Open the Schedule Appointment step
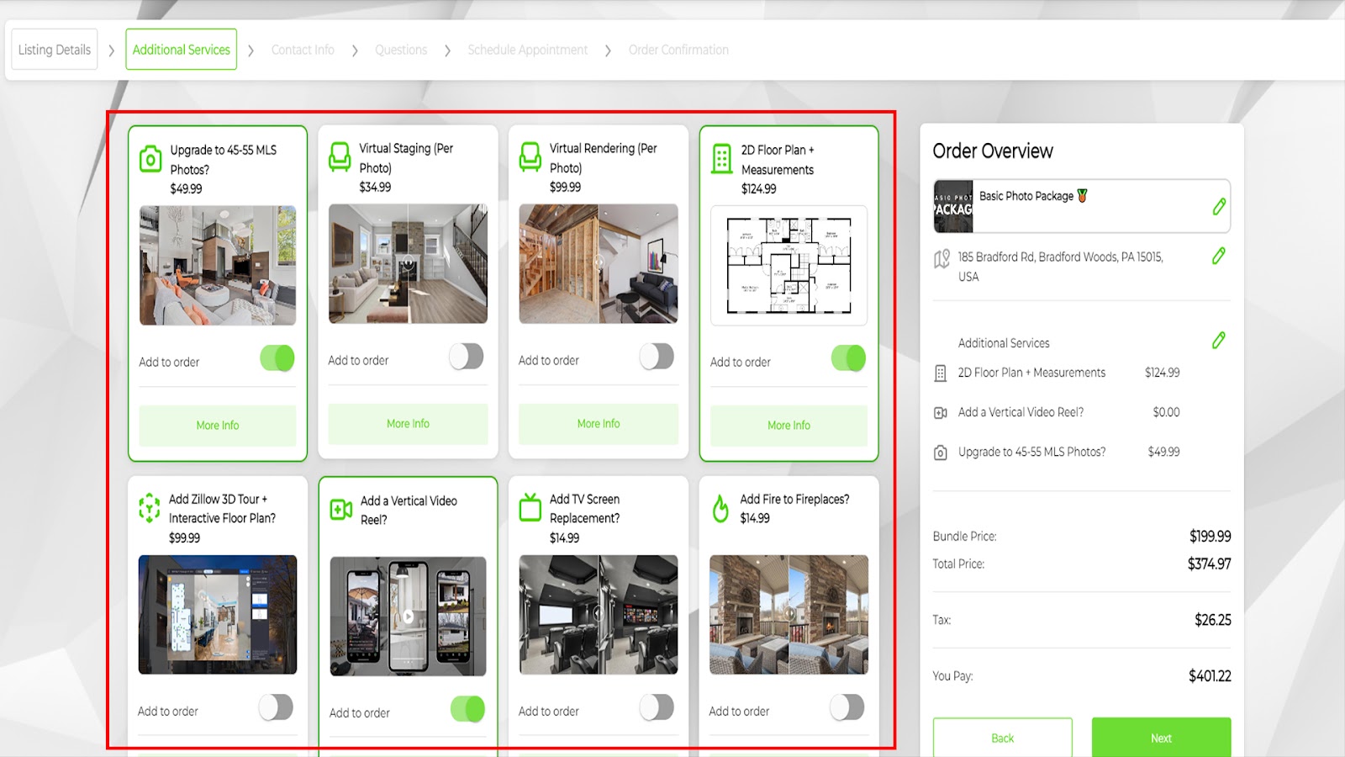The height and width of the screenshot is (757, 1345). click(528, 50)
